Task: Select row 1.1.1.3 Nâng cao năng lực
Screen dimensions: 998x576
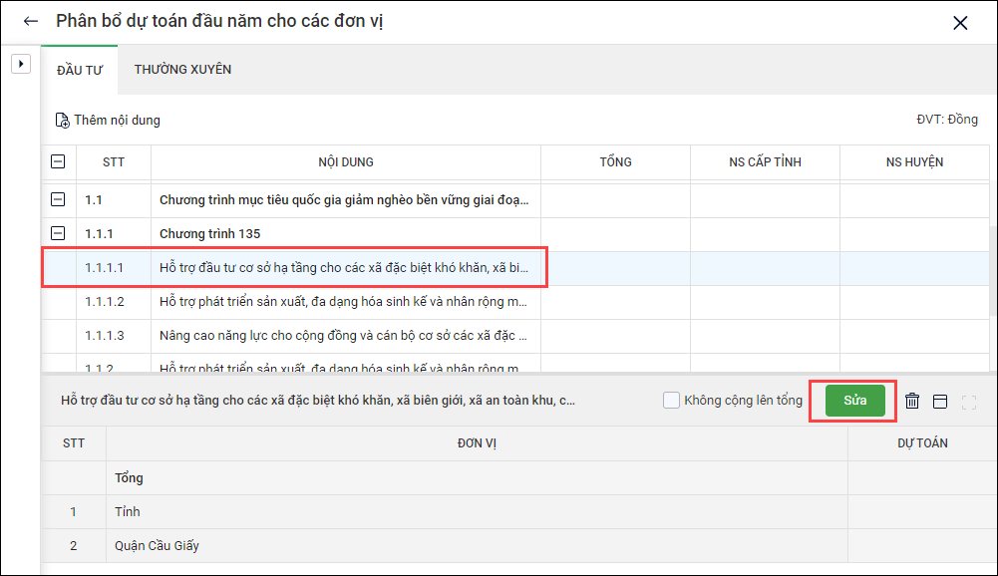Action: pos(343,336)
